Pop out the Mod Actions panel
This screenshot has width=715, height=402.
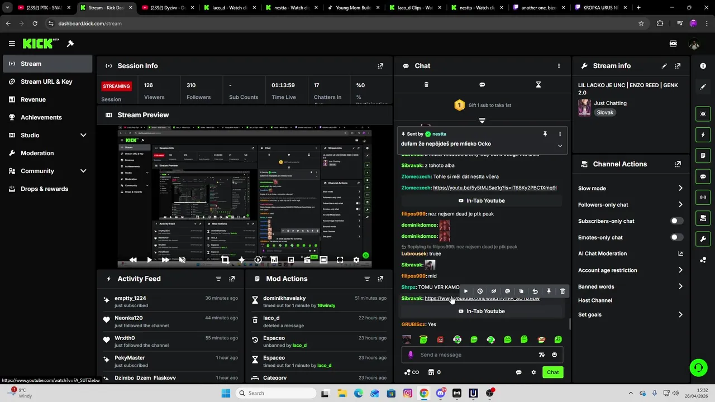380,279
